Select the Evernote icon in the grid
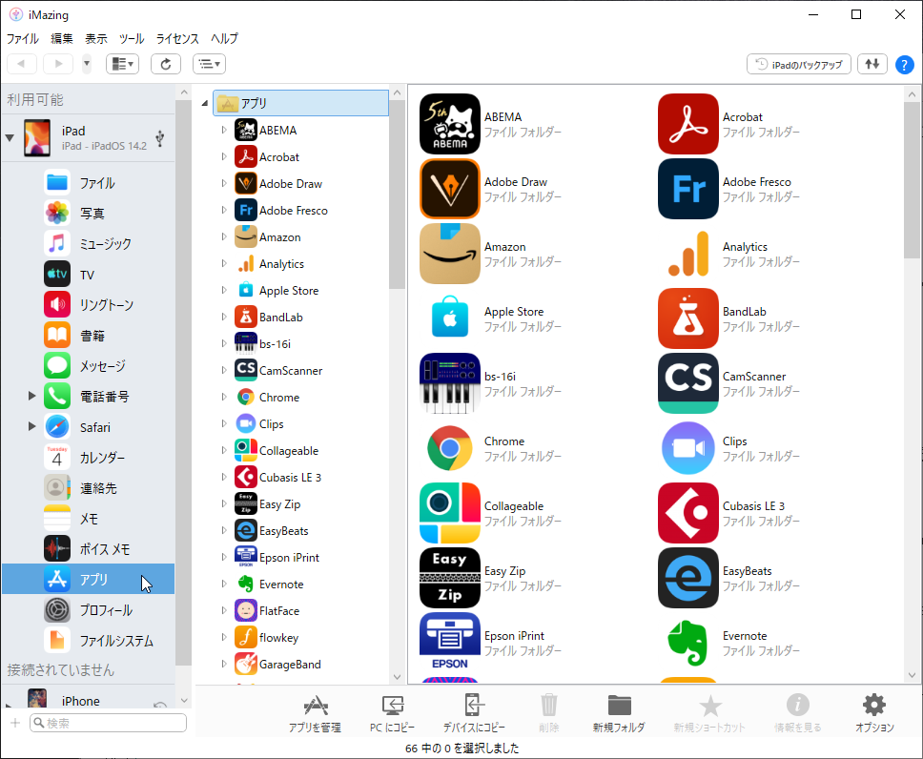This screenshot has width=923, height=759. tap(688, 642)
